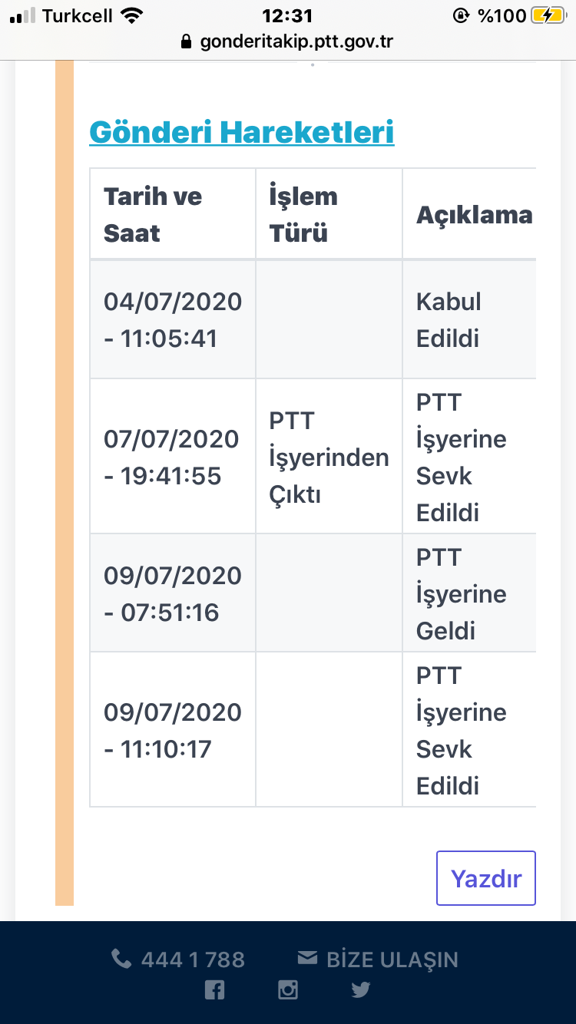Tap the gonderitakip.ptt.gov.tr address field
The image size is (576, 1024).
(288, 41)
